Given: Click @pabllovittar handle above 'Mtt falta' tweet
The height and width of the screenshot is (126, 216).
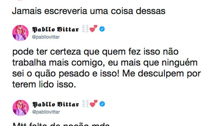Looking at the screenshot, I should coord(46,112).
